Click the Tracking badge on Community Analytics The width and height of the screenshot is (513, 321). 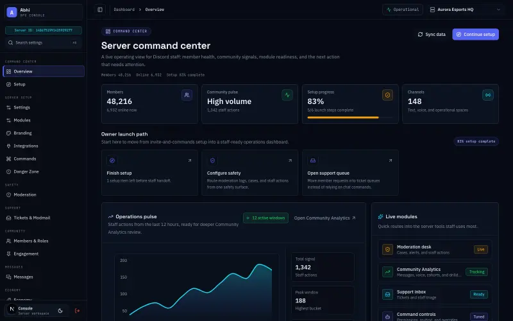[476, 272]
